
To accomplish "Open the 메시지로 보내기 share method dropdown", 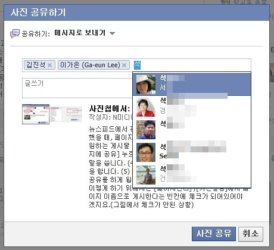I will [85, 33].
